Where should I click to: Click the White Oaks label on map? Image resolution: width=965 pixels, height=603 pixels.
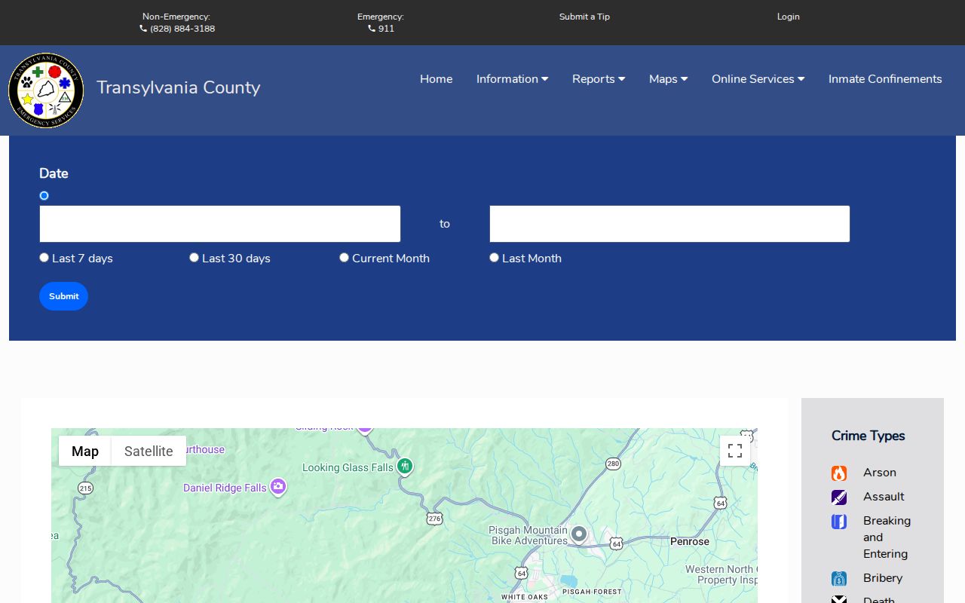pos(525,597)
